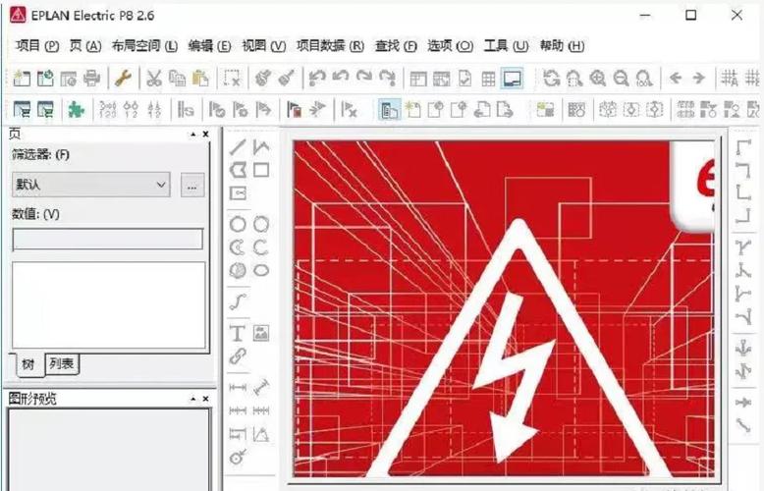Open the 项目数据 (R) menu
Image resolution: width=764 pixels, height=491 pixels.
330,46
